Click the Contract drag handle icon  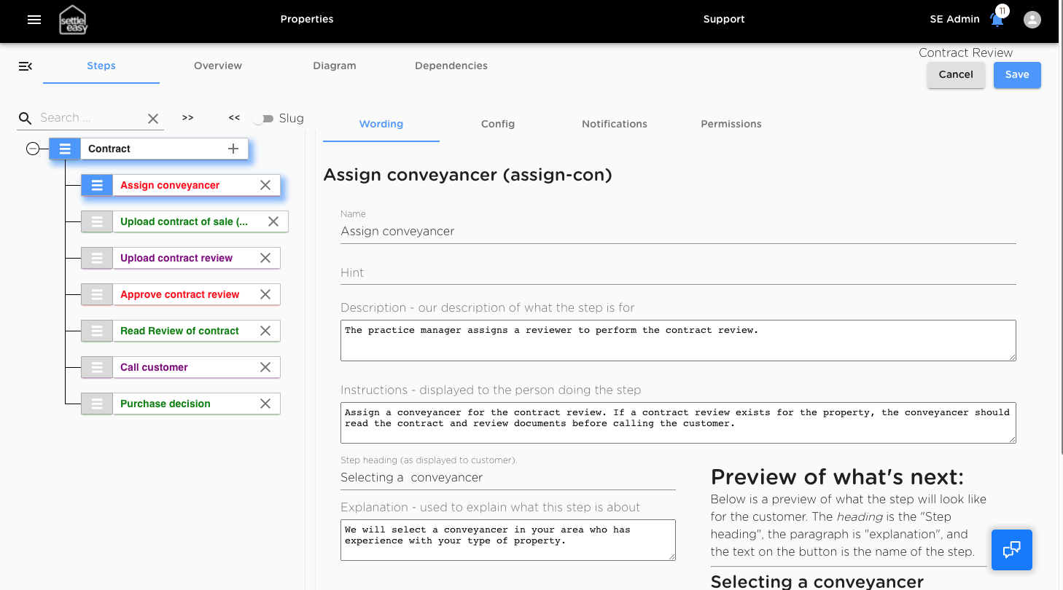tap(65, 149)
